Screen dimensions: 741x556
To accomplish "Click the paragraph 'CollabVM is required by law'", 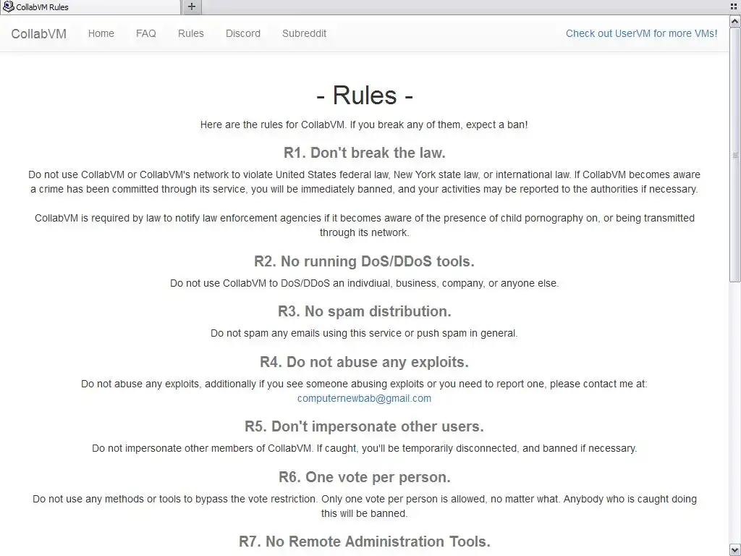I will (365, 225).
